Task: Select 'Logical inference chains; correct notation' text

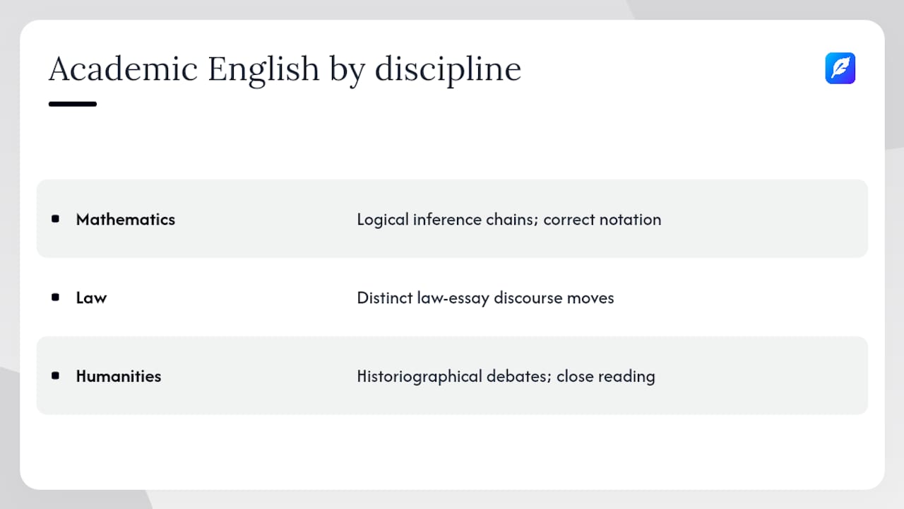Action: click(x=509, y=219)
